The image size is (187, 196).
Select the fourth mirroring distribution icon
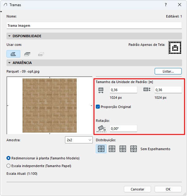pyautogui.click(x=133, y=149)
